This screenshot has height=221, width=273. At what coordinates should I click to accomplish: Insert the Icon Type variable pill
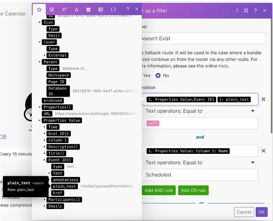click(53, 29)
